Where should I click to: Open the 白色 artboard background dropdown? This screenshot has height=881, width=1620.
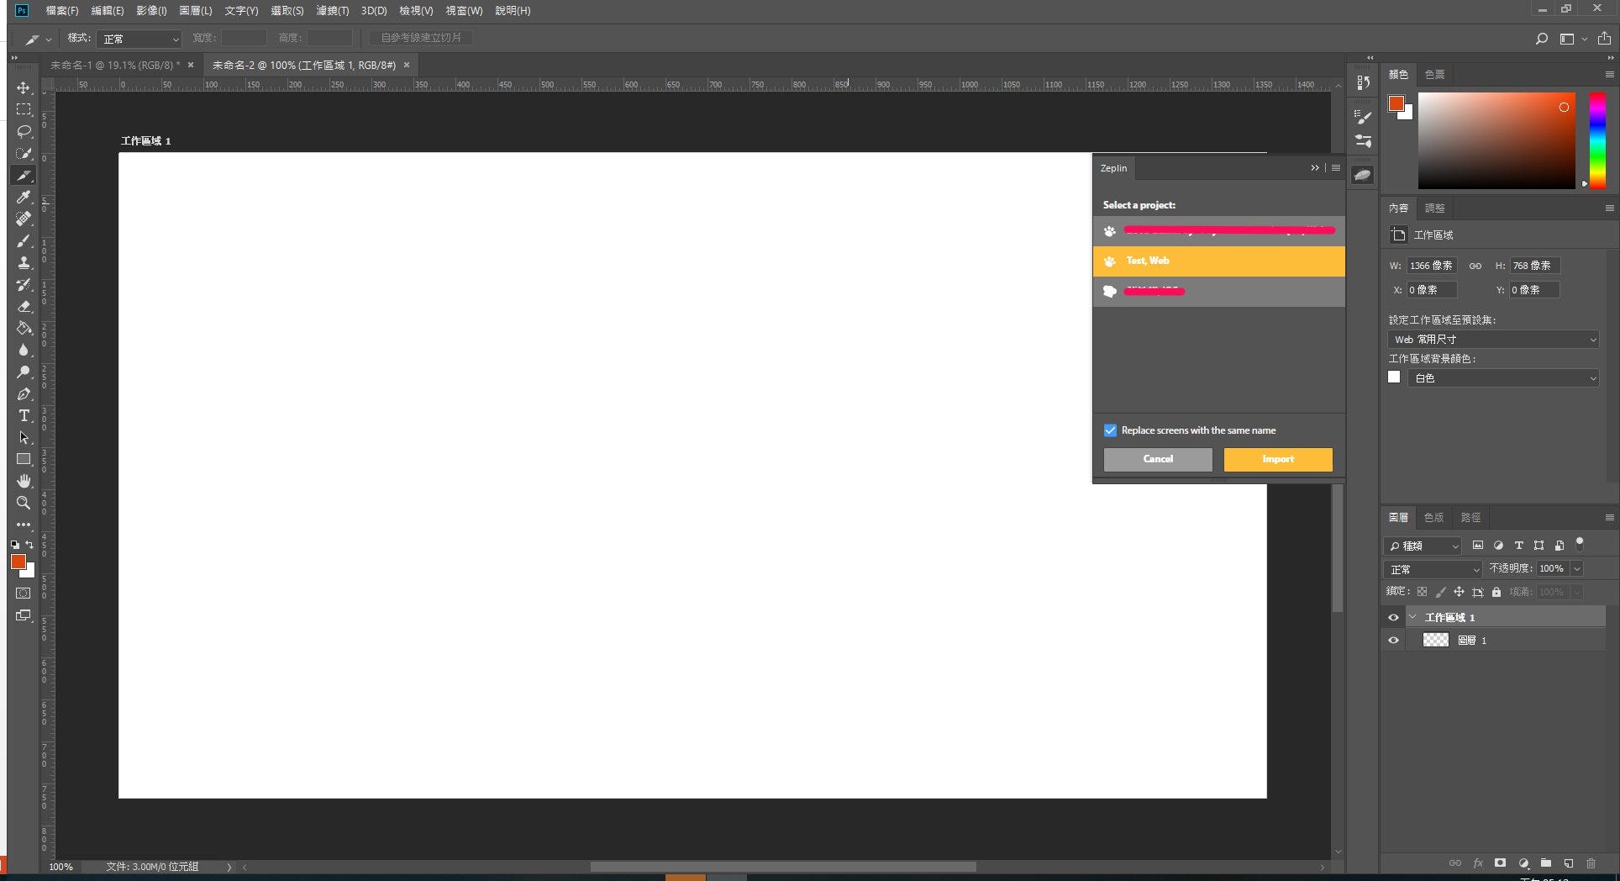pos(1504,378)
